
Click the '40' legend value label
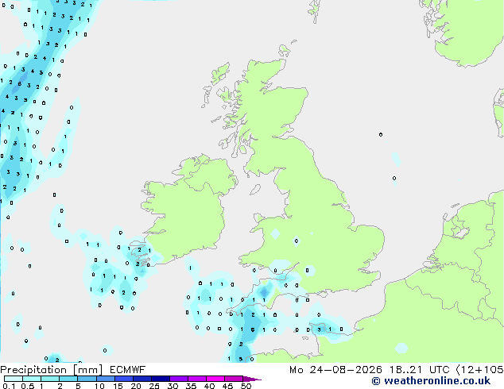[209, 386]
